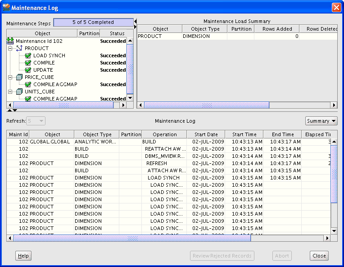Collapse the PRICE_CUBE tree node
Viewport: 344px width, 267px height.
pyautogui.click(x=10, y=78)
